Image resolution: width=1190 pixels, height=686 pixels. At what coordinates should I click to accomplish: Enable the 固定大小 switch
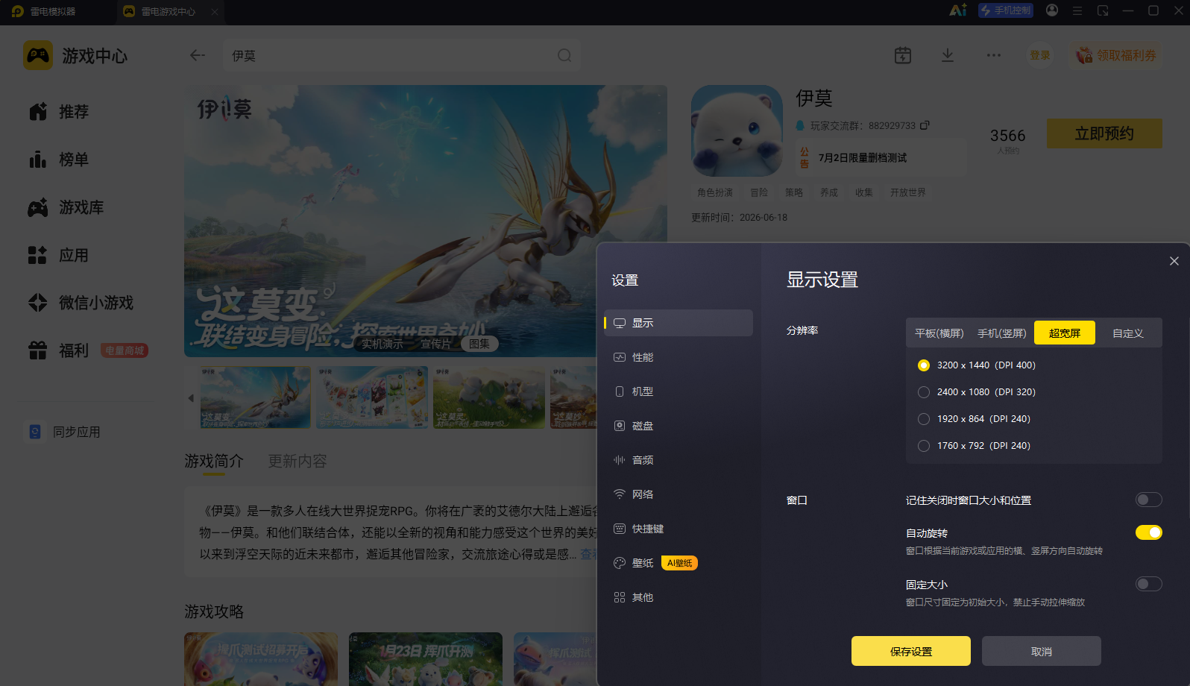1149,584
